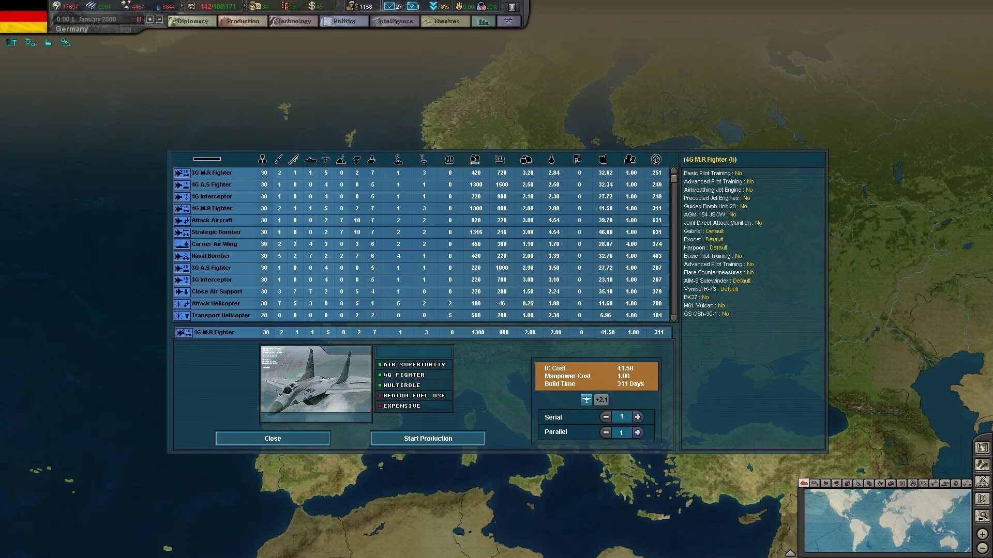Click the crossed swords battles icon
The image size is (993, 558).
pyautogui.click(x=982, y=482)
